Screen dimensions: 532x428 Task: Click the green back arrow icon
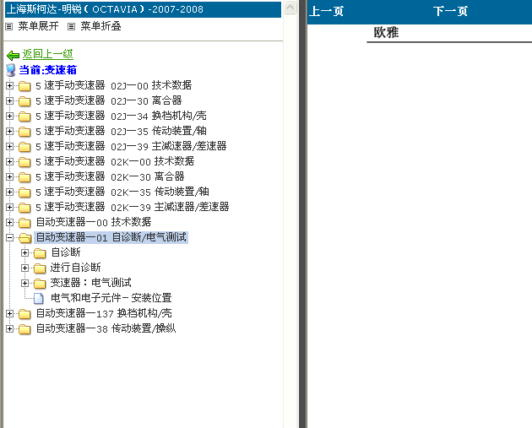[x=13, y=55]
